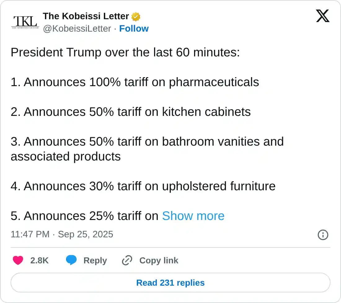
Task: Click the 2.8K likes count
Action: [39, 261]
